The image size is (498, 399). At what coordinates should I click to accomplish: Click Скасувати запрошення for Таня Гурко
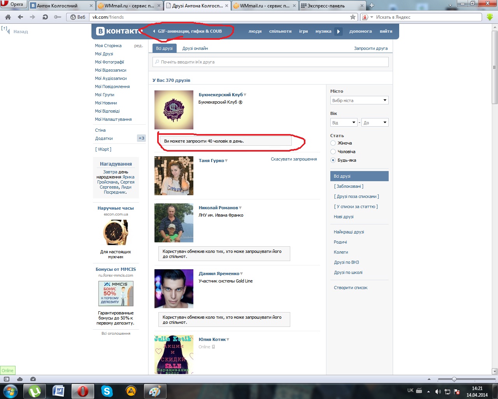click(x=294, y=159)
